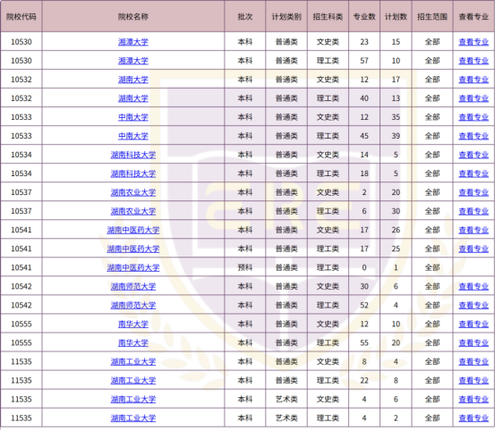This screenshot has height=431, width=495.
Task: Open 湘潭大学 link in the 文史类 row
Action: pyautogui.click(x=132, y=42)
